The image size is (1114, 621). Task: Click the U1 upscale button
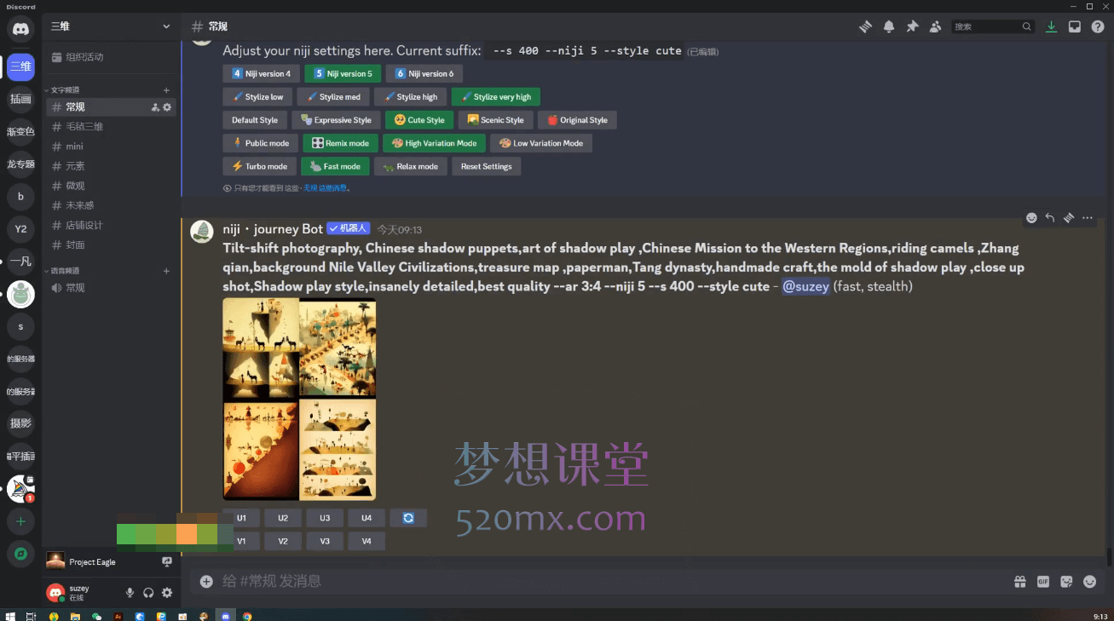coord(241,518)
